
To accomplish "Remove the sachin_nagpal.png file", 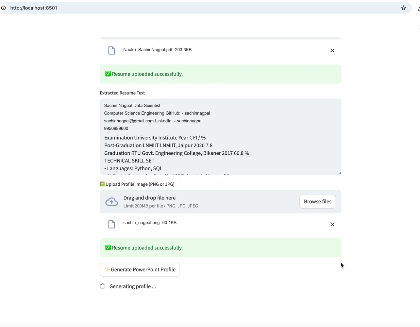I will tap(332, 224).
